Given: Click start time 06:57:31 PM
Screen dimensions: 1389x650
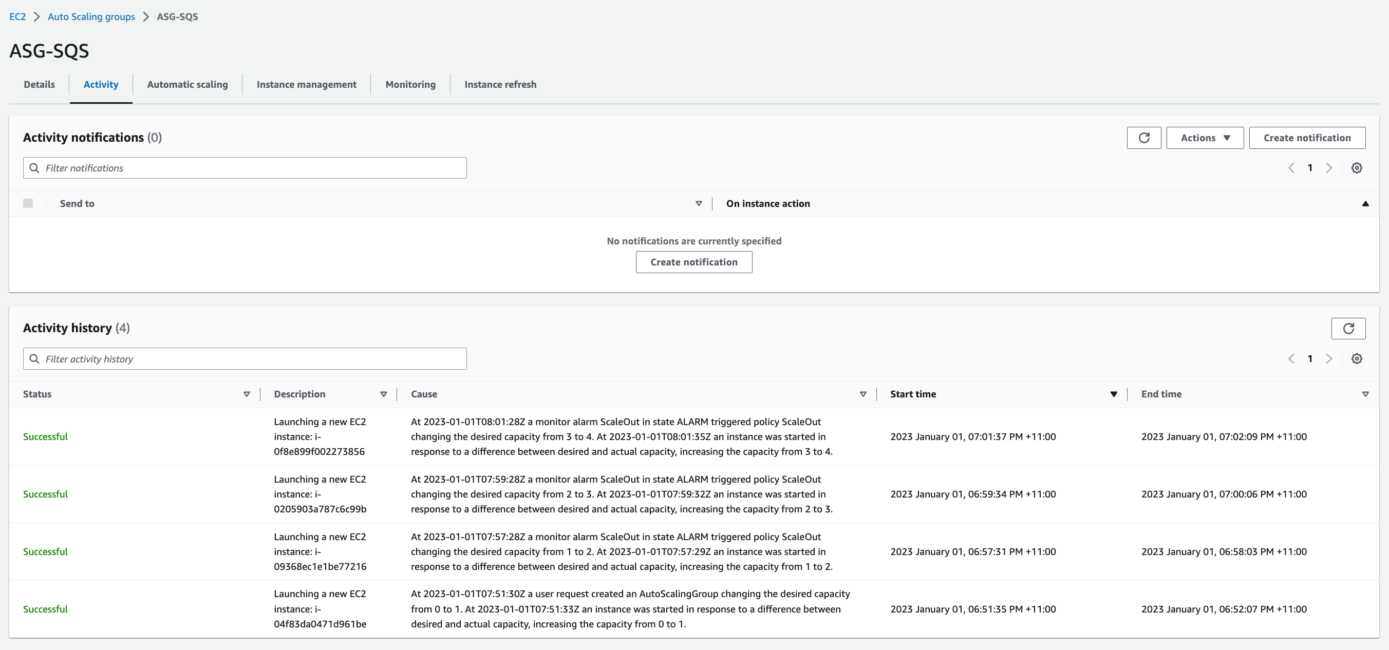Looking at the screenshot, I should pyautogui.click(x=973, y=552).
